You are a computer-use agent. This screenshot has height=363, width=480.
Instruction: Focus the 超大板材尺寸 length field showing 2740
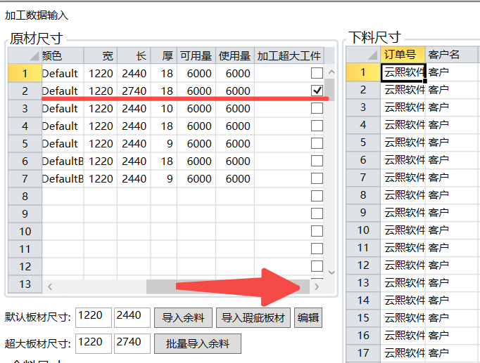coord(132,343)
